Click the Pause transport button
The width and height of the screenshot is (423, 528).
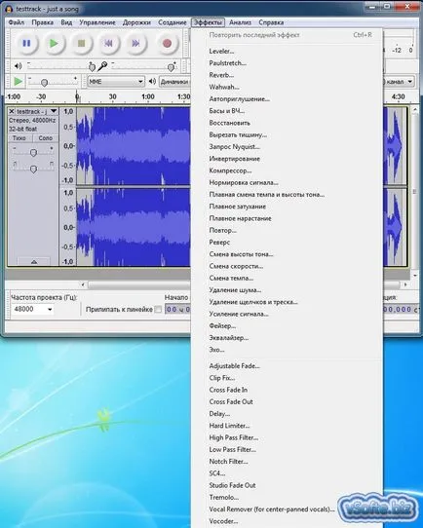pyautogui.click(x=26, y=44)
